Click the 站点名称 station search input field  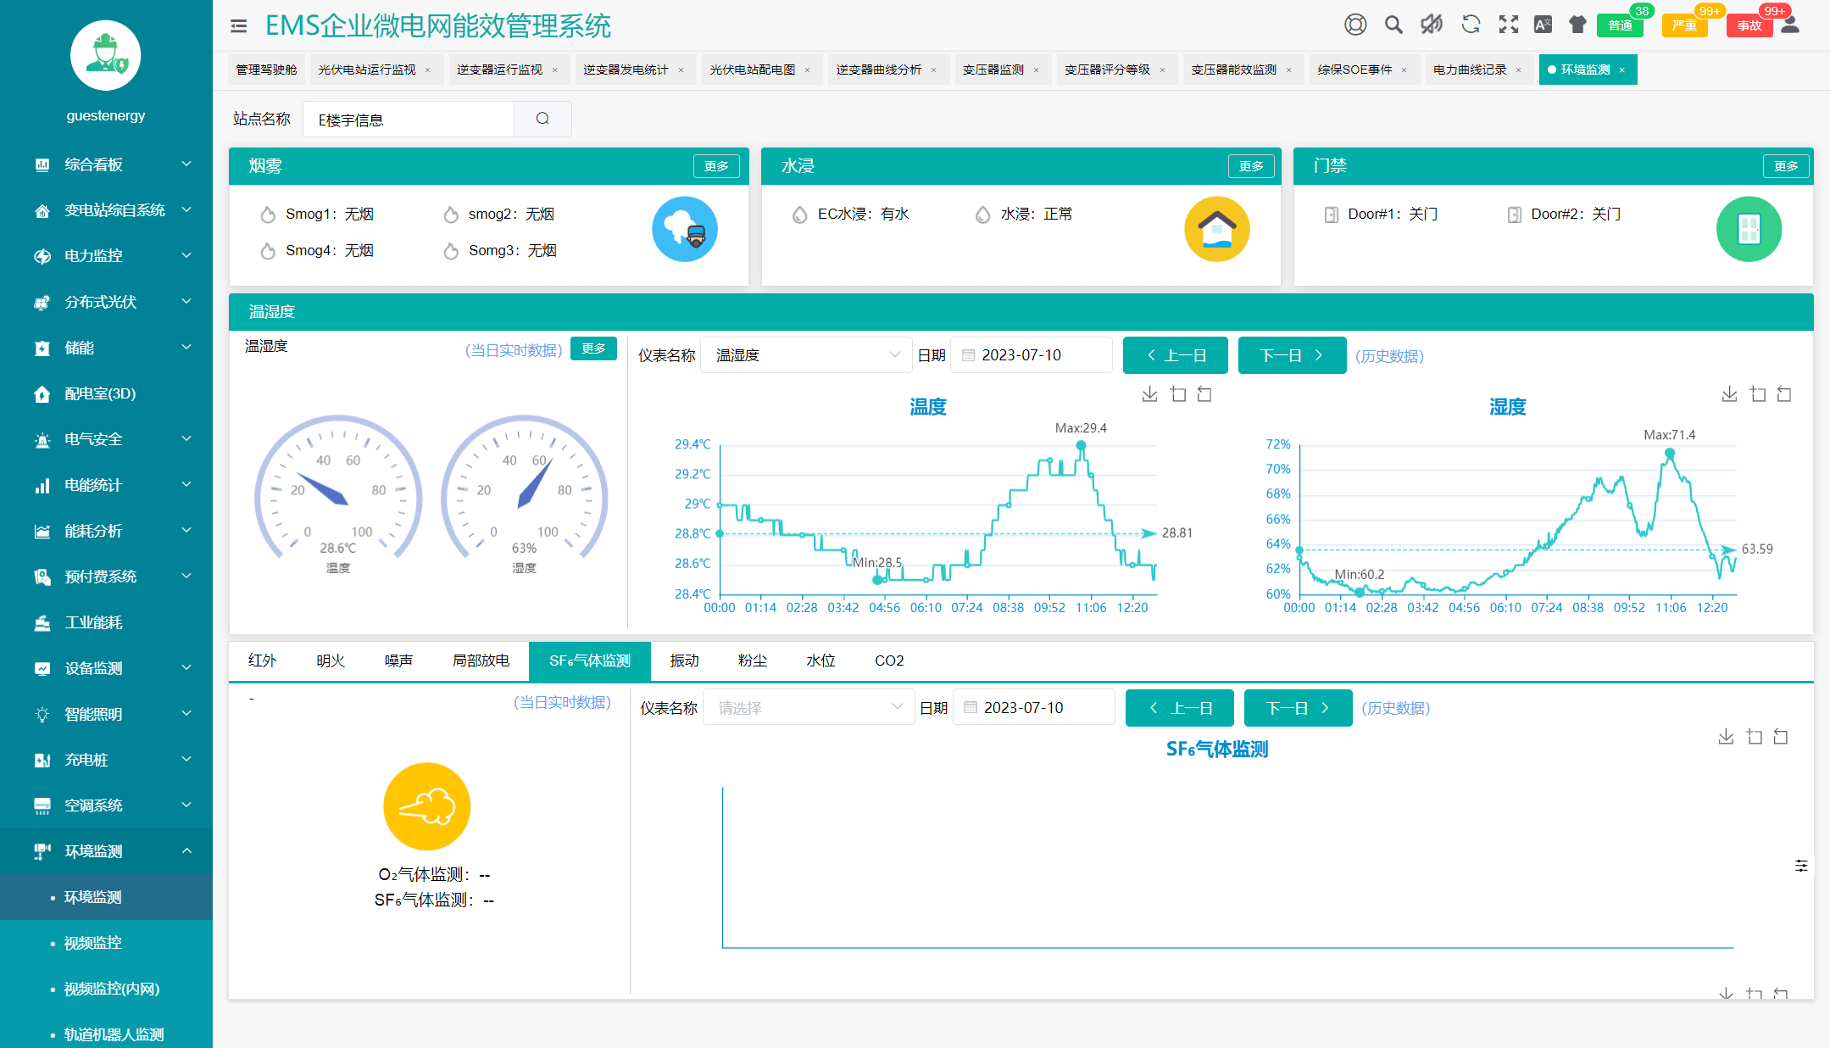pyautogui.click(x=409, y=119)
